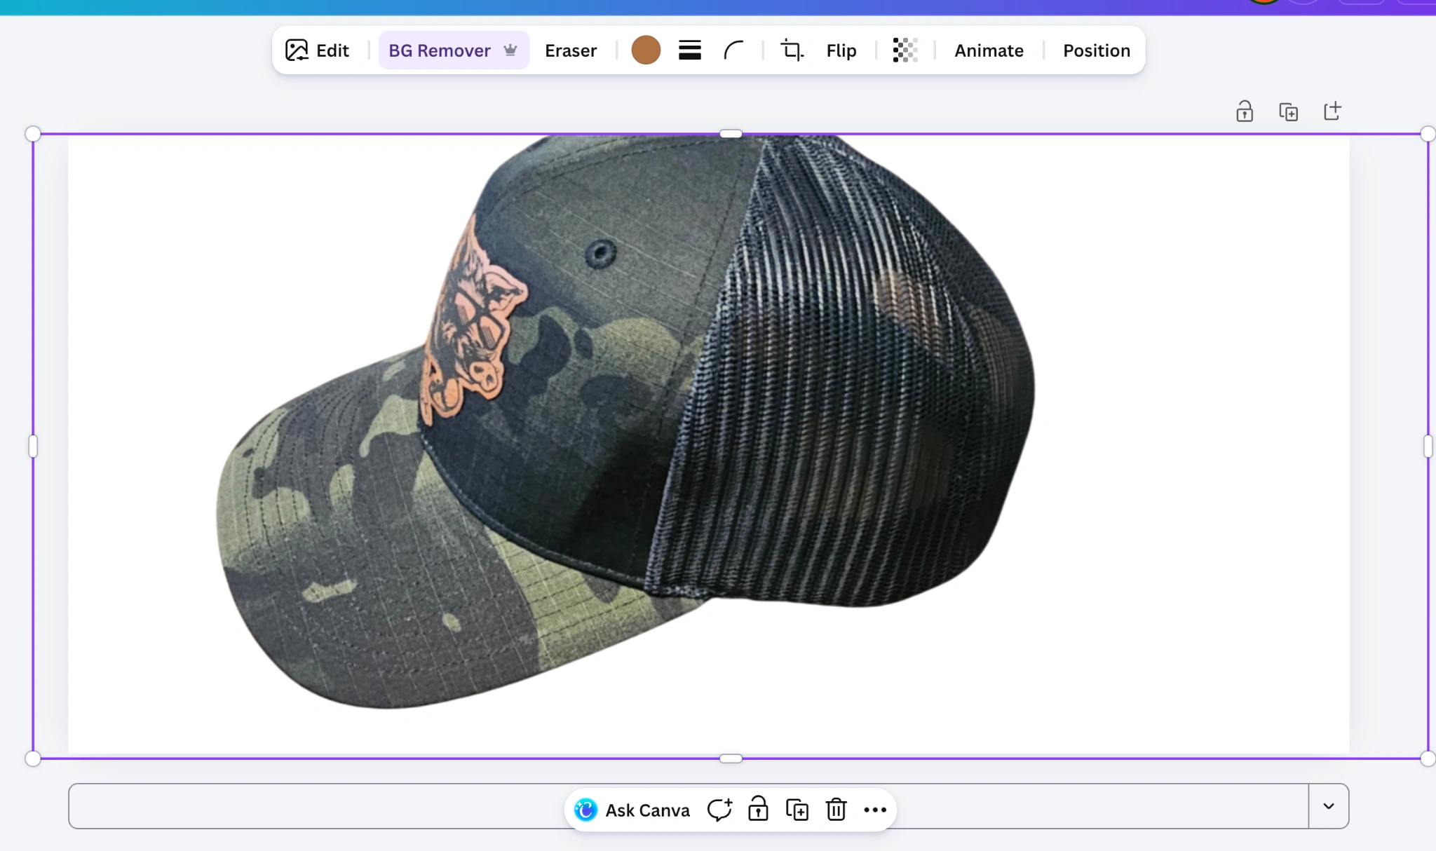Select the Crop tool icon
This screenshot has height=851, width=1436.
click(792, 50)
